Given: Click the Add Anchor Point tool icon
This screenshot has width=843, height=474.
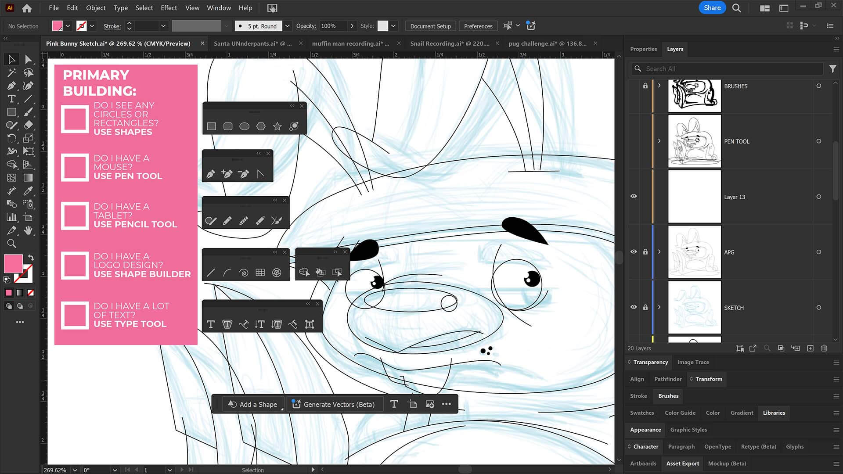Looking at the screenshot, I should 227,174.
